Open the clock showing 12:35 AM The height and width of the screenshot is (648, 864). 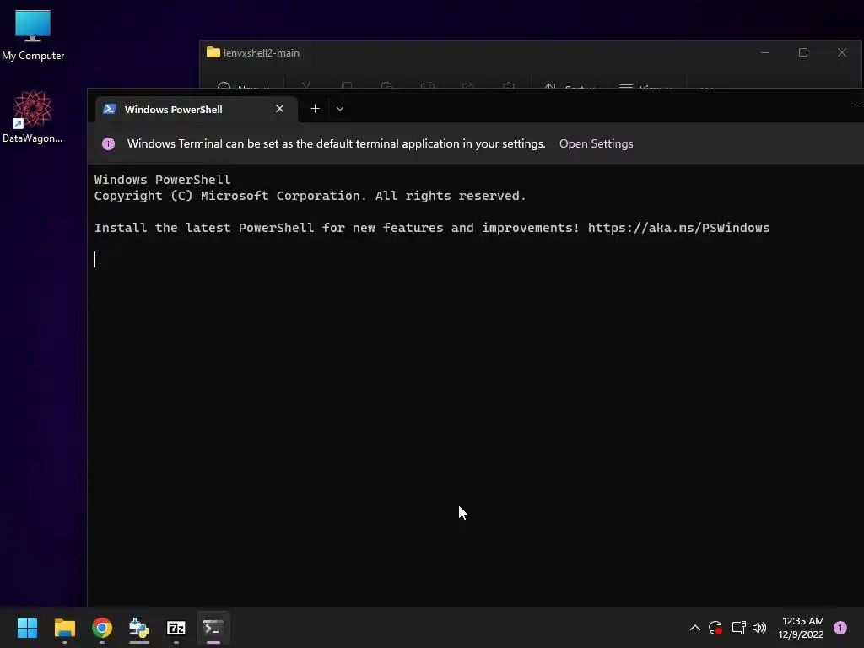pos(802,628)
